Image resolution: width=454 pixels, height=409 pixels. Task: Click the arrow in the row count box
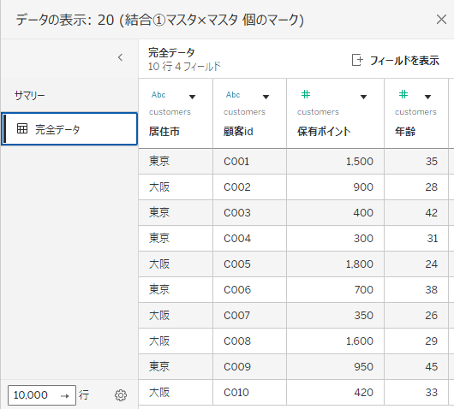click(x=65, y=395)
